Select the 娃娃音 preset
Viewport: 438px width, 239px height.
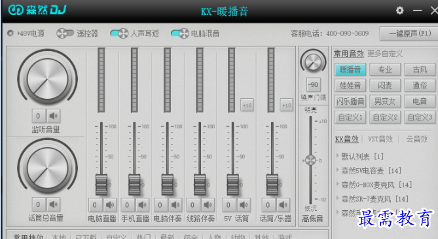tap(350, 85)
